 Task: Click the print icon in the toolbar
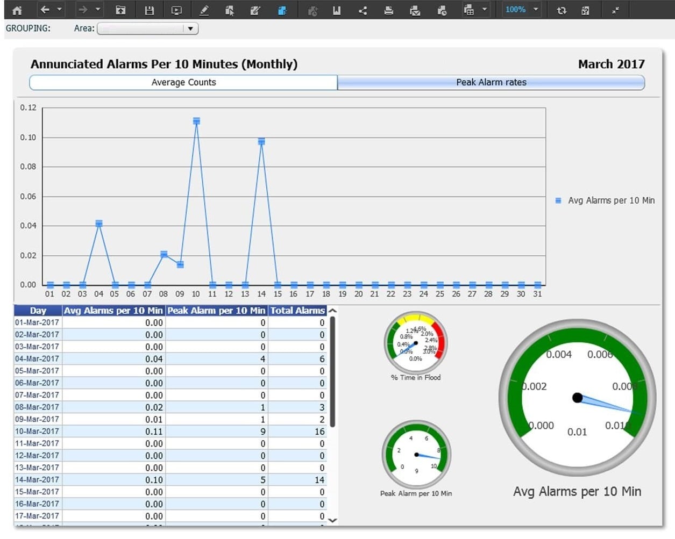(x=388, y=10)
